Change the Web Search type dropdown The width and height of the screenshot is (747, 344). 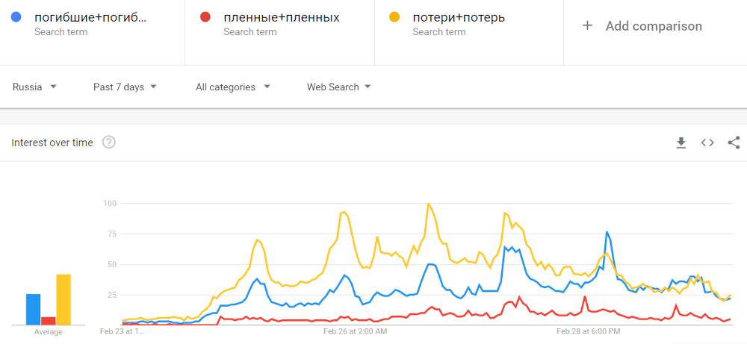pyautogui.click(x=339, y=87)
